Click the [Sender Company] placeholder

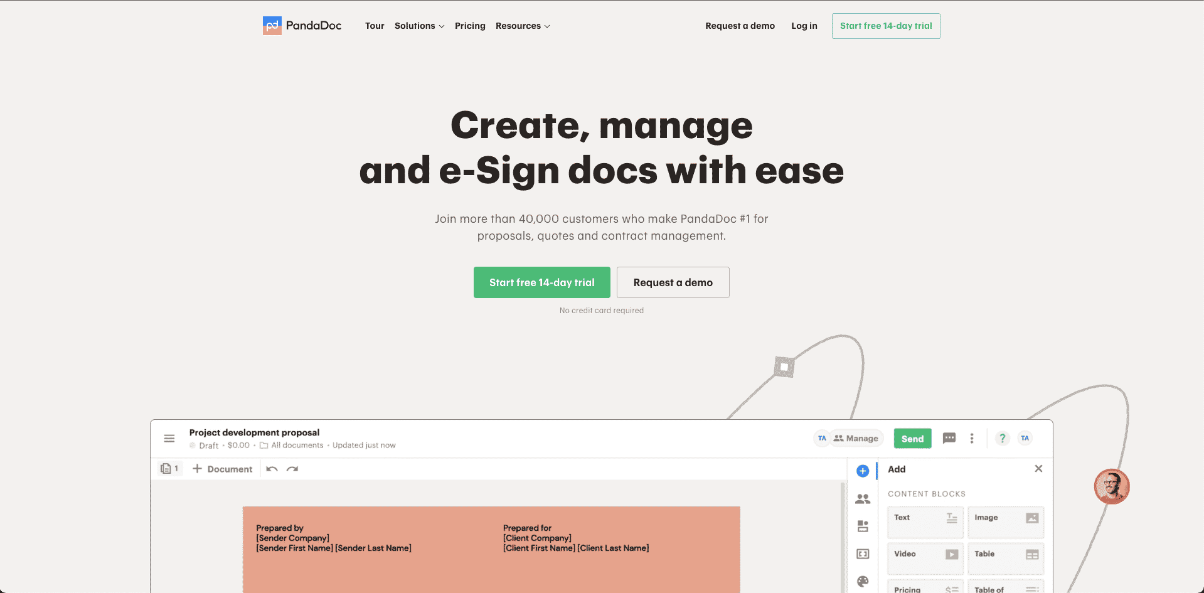[292, 538]
